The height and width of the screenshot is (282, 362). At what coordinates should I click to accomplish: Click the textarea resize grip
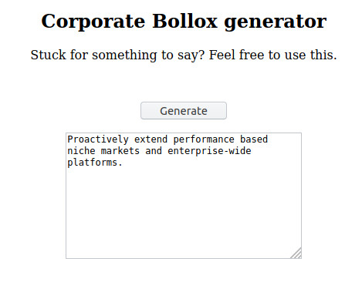click(296, 253)
